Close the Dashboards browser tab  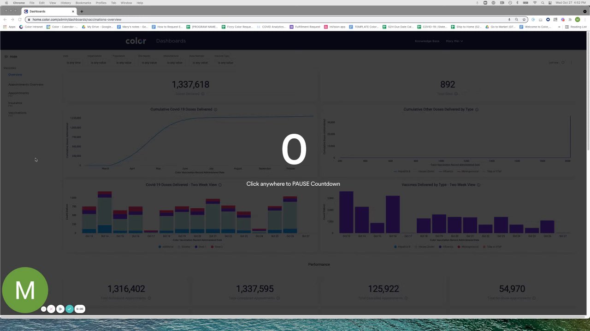[73, 11]
